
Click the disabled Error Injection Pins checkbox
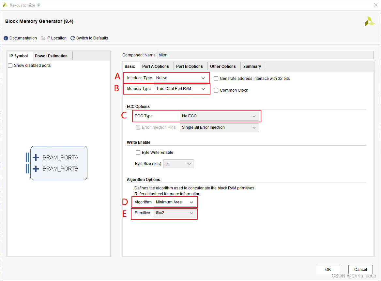coord(138,127)
